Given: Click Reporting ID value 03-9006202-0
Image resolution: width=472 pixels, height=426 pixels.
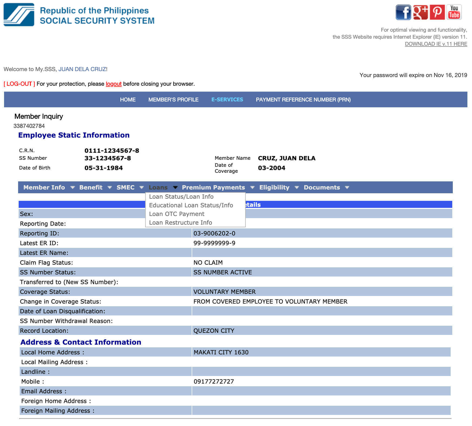Looking at the screenshot, I should [x=214, y=233].
